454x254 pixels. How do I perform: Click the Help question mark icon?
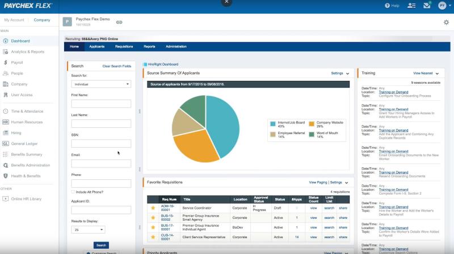point(387,6)
